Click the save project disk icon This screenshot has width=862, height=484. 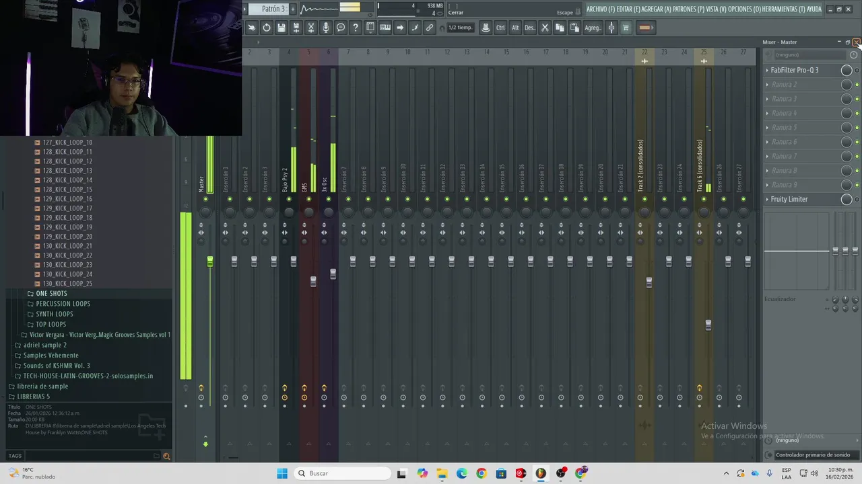(x=281, y=28)
